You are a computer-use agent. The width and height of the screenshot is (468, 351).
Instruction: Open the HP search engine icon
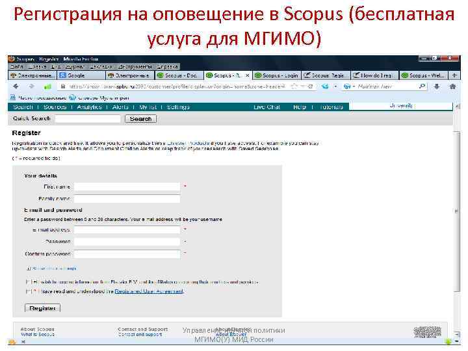click(346, 86)
